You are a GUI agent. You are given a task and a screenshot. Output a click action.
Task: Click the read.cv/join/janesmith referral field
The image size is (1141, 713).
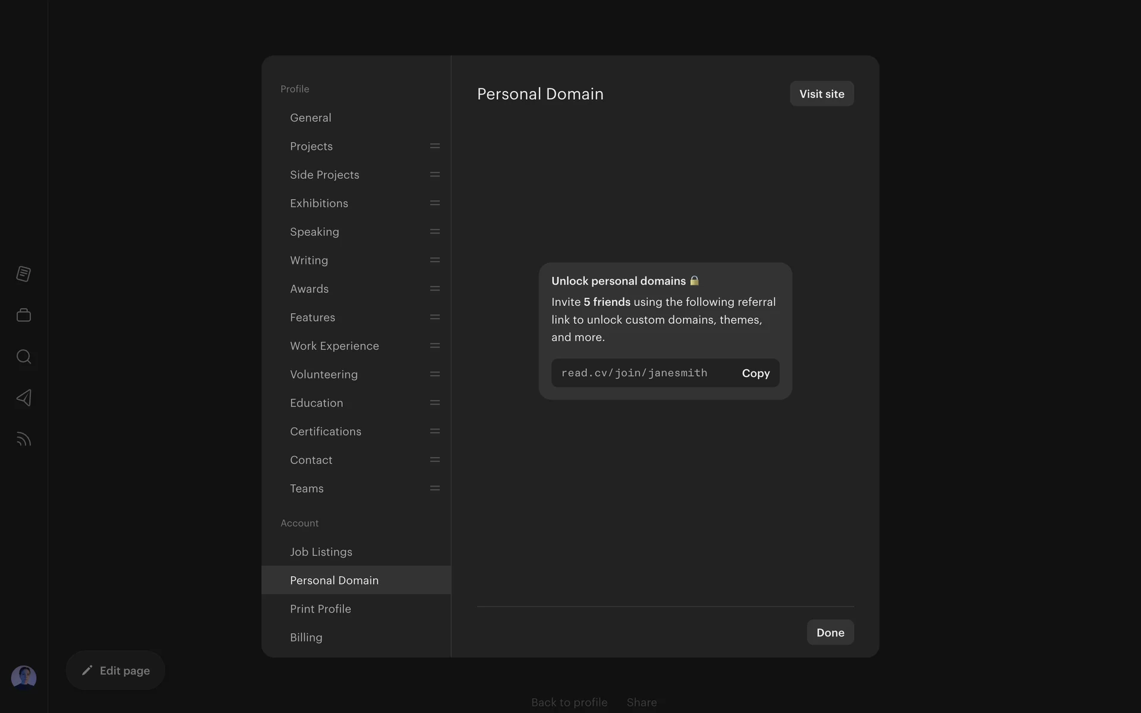pyautogui.click(x=634, y=373)
